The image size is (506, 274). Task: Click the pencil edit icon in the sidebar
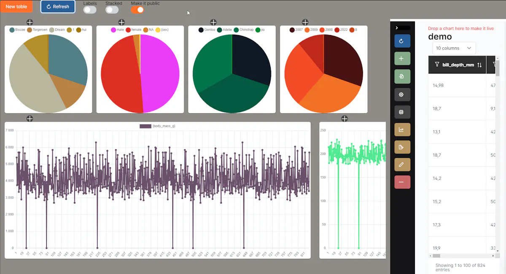point(402,165)
